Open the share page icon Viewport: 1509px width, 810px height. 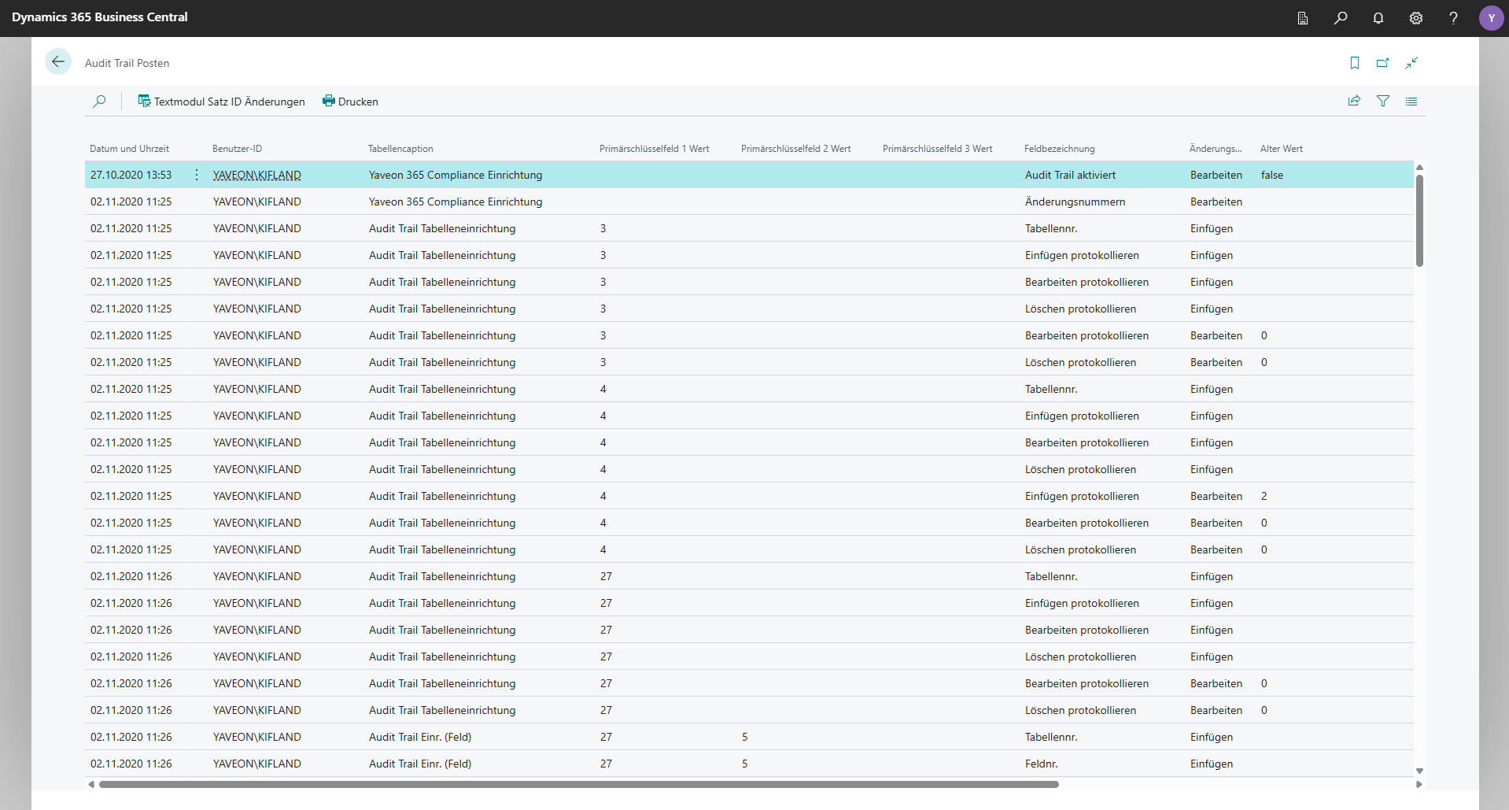click(x=1354, y=101)
